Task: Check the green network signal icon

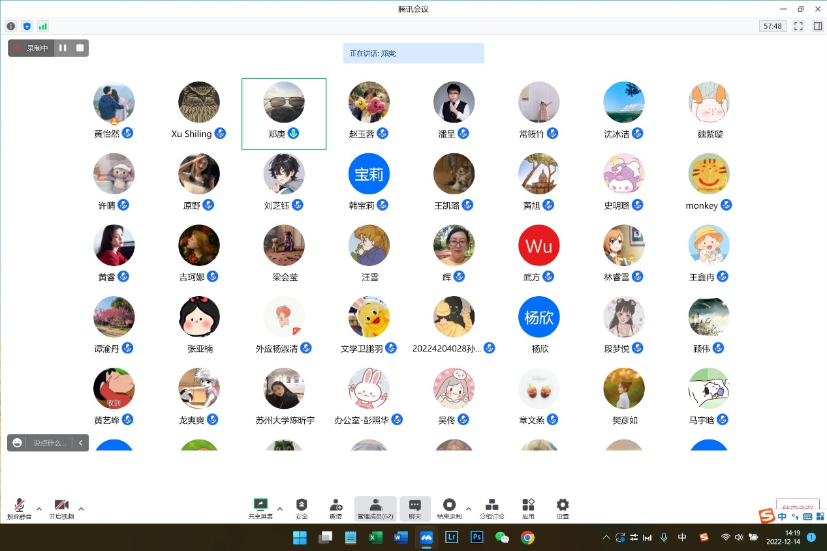Action: coord(42,26)
